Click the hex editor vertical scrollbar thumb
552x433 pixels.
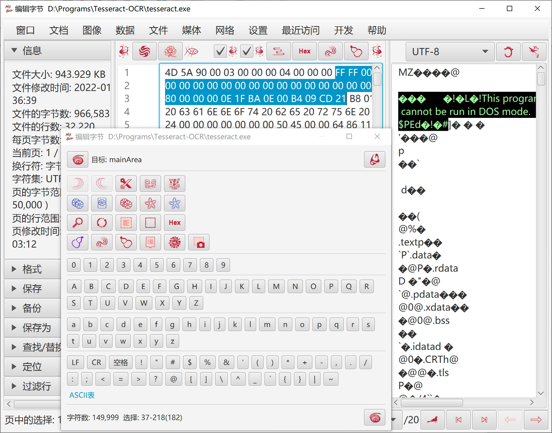(377, 79)
